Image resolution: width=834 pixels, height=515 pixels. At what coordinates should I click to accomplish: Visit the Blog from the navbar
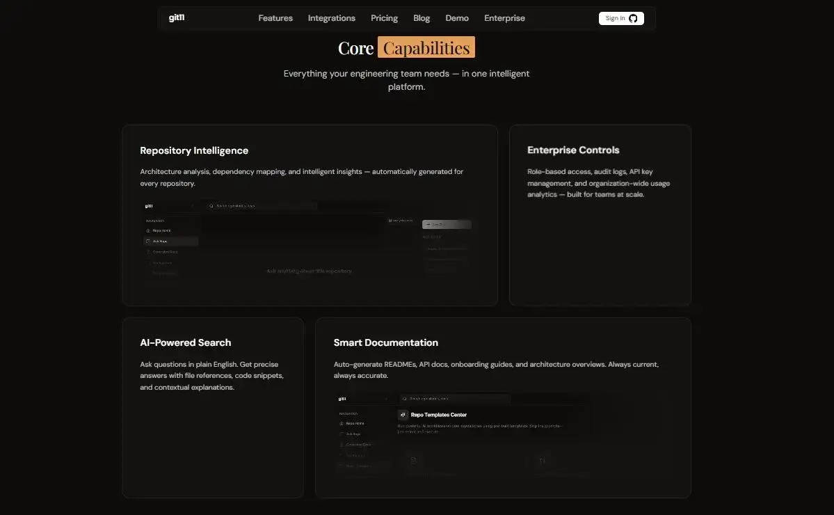click(x=422, y=18)
